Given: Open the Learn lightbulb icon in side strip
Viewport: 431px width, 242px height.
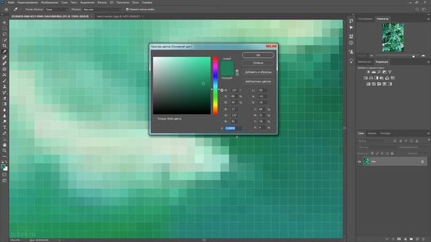Looking at the screenshot, I should pos(351,61).
